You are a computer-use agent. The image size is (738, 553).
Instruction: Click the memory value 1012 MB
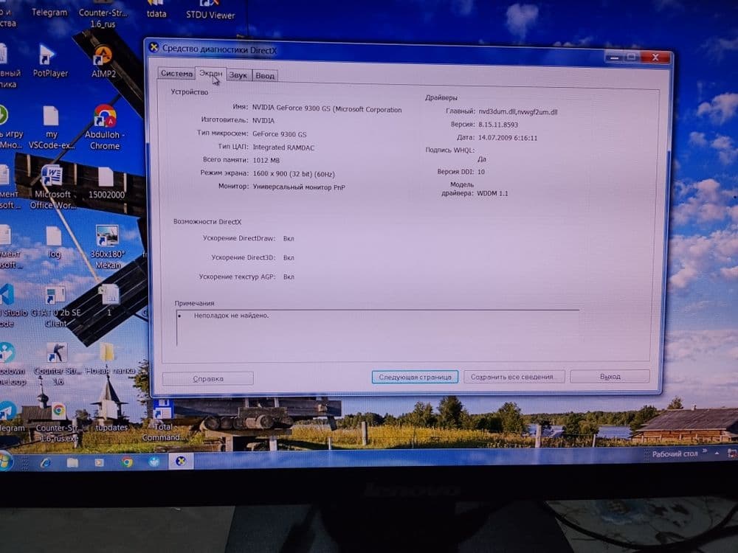tap(266, 160)
